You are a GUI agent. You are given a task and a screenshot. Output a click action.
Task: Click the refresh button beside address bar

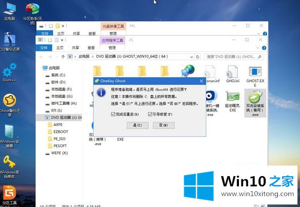pos(197,57)
